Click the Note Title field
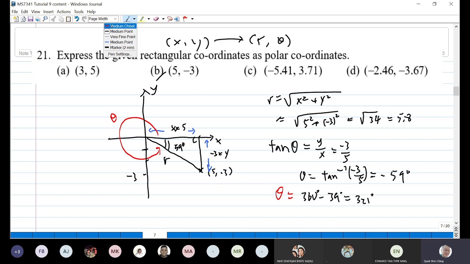The height and width of the screenshot is (264, 470). coord(25,53)
